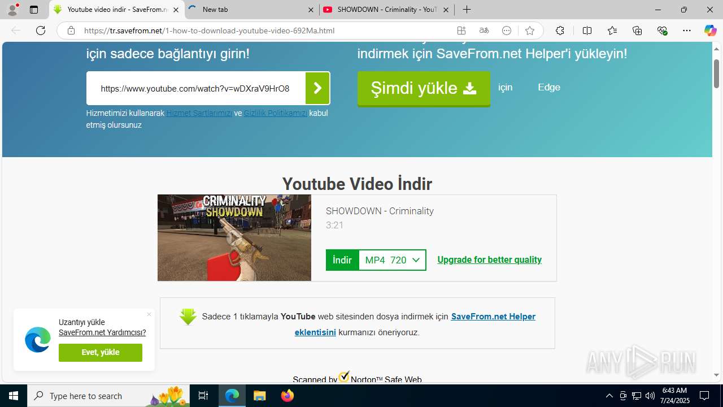Viewport: 723px width, 407px height.
Task: Click the green İndir download button
Action: coord(342,260)
